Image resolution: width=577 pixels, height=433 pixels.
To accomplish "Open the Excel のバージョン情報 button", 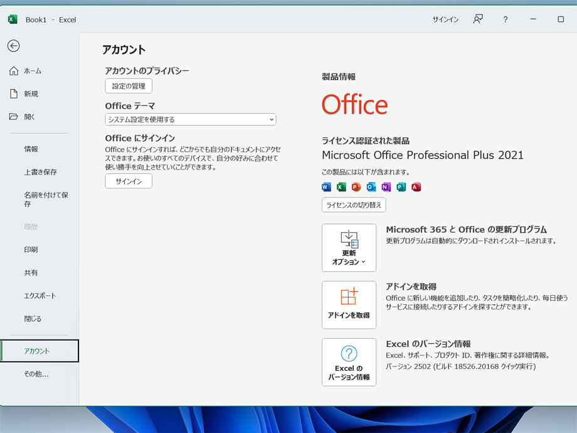I will click(x=349, y=362).
